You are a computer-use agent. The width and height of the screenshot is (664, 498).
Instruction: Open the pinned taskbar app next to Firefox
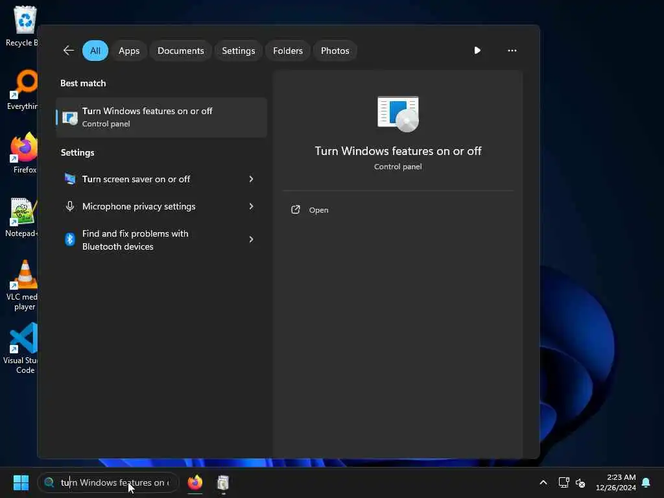[x=223, y=482]
